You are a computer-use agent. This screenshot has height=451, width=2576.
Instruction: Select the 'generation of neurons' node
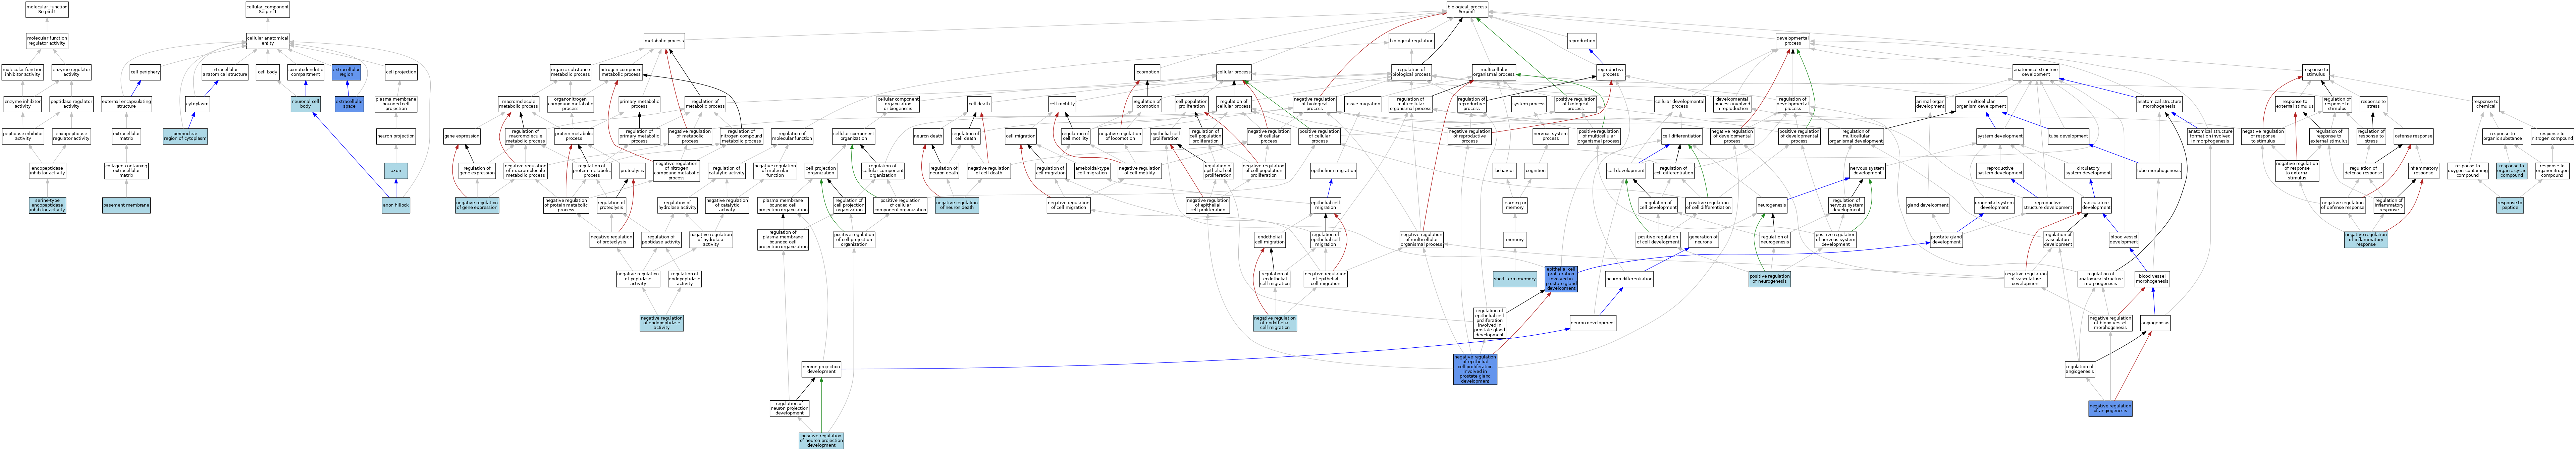tap(1703, 240)
